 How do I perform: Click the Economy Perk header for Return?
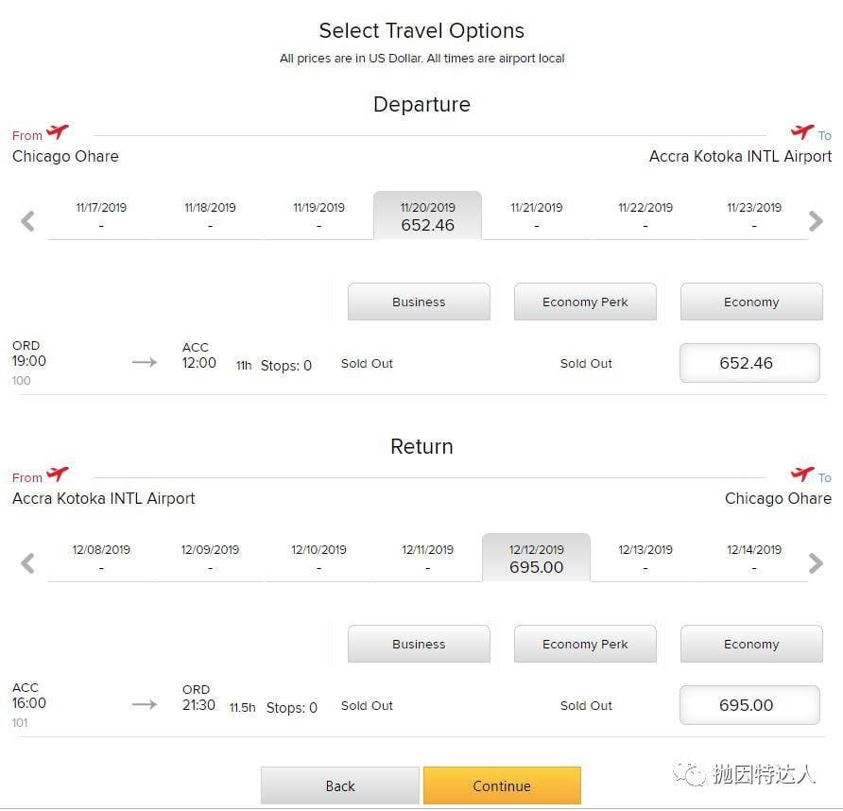[585, 645]
